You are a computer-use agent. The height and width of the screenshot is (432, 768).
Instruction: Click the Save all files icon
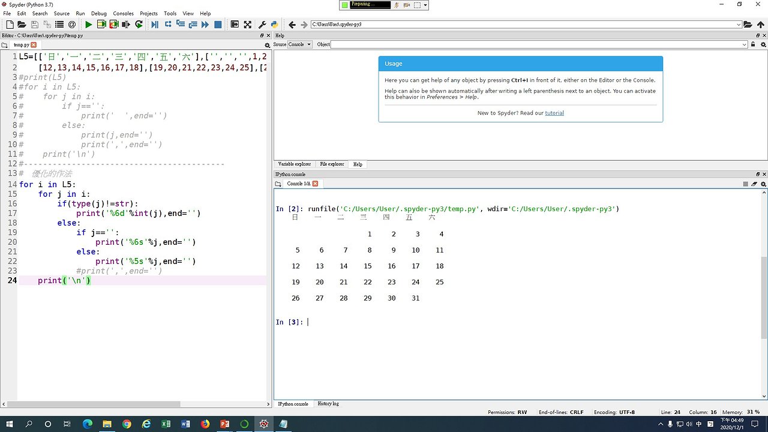[47, 25]
